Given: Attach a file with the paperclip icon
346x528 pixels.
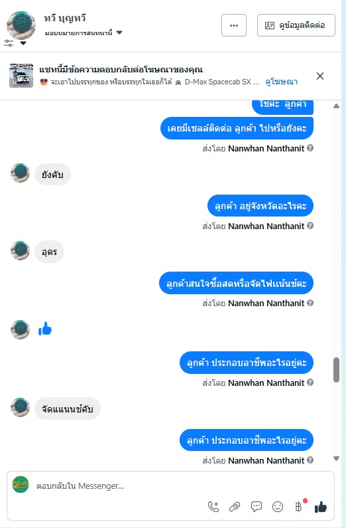Looking at the screenshot, I should pyautogui.click(x=235, y=507).
